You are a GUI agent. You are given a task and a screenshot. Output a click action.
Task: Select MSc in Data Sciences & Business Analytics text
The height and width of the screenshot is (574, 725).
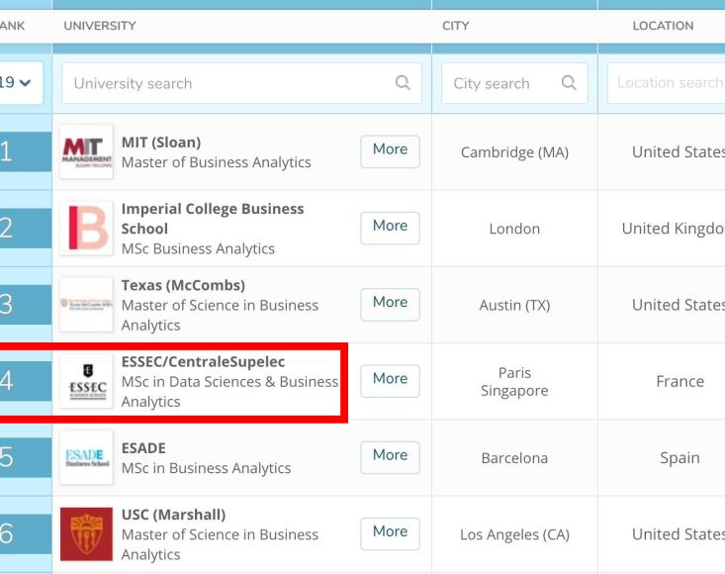click(229, 391)
